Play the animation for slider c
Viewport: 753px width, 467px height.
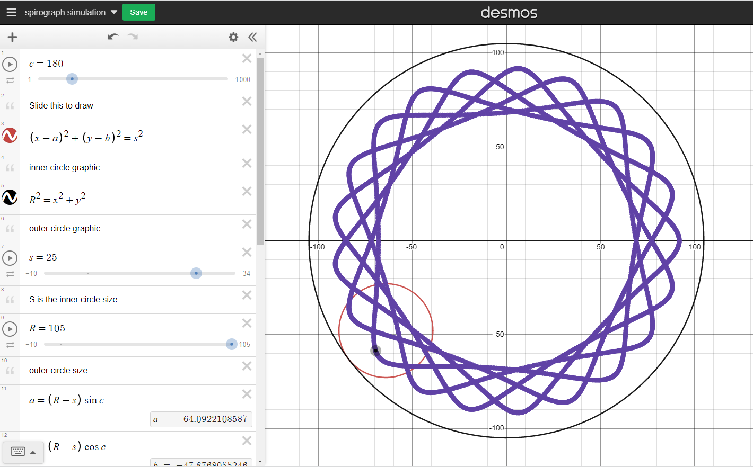tap(10, 64)
